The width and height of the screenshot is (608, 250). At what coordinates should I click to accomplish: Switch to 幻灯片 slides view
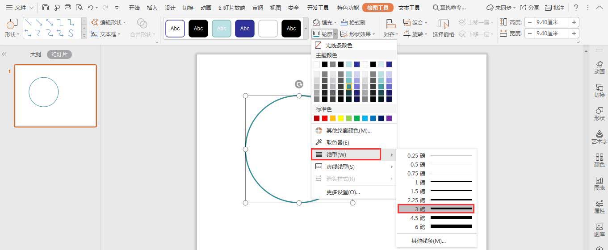59,54
